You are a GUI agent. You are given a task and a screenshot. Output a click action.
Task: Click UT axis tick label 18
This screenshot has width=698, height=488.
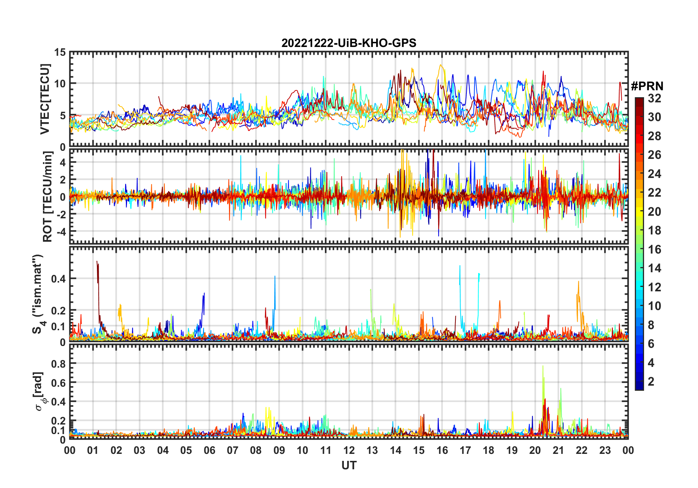(x=488, y=450)
